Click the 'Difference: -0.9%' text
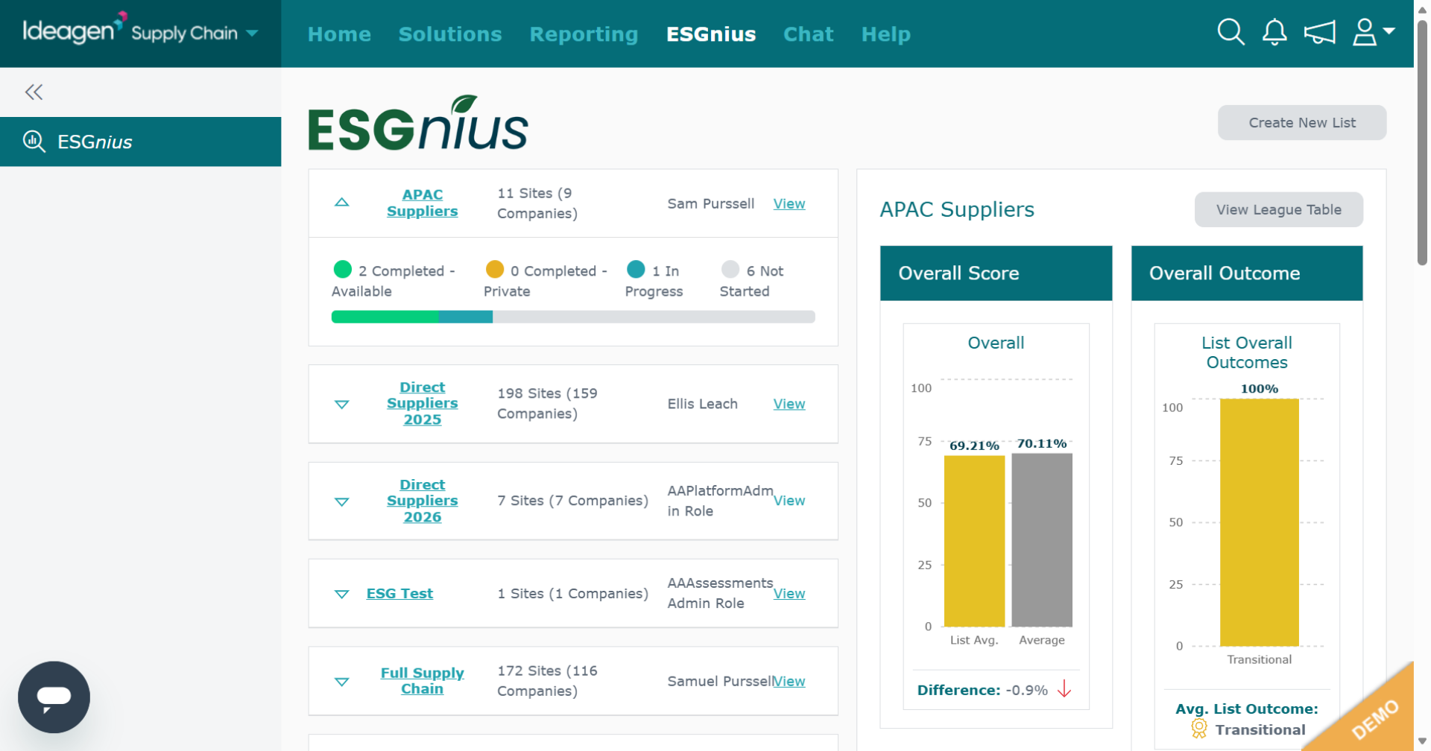This screenshot has height=751, width=1431. pyautogui.click(x=982, y=690)
